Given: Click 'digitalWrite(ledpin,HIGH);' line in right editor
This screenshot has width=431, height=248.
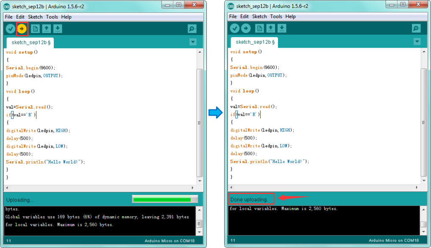Looking at the screenshot, I should point(262,130).
